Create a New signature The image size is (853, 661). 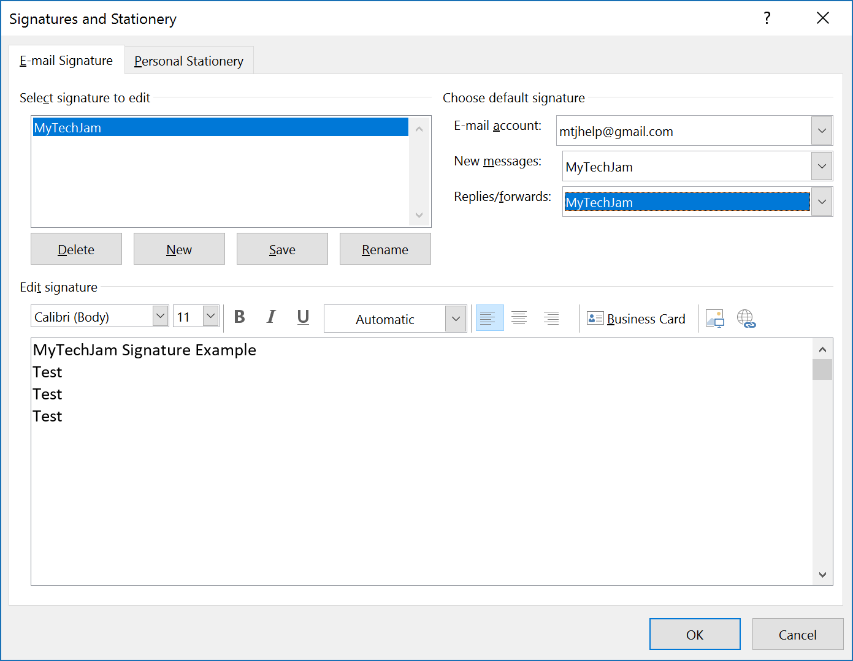point(179,249)
